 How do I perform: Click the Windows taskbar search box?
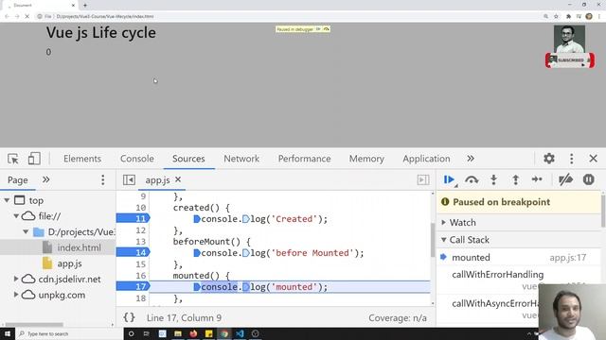point(69,333)
